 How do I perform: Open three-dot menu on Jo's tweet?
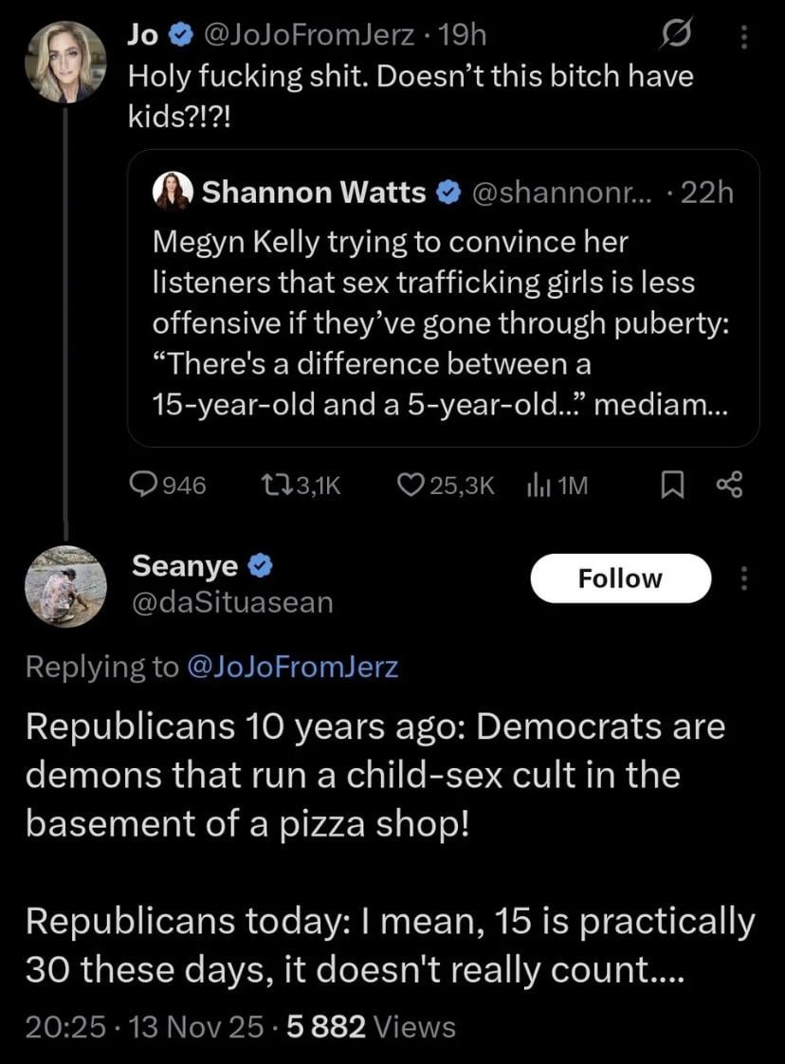pyautogui.click(x=742, y=37)
